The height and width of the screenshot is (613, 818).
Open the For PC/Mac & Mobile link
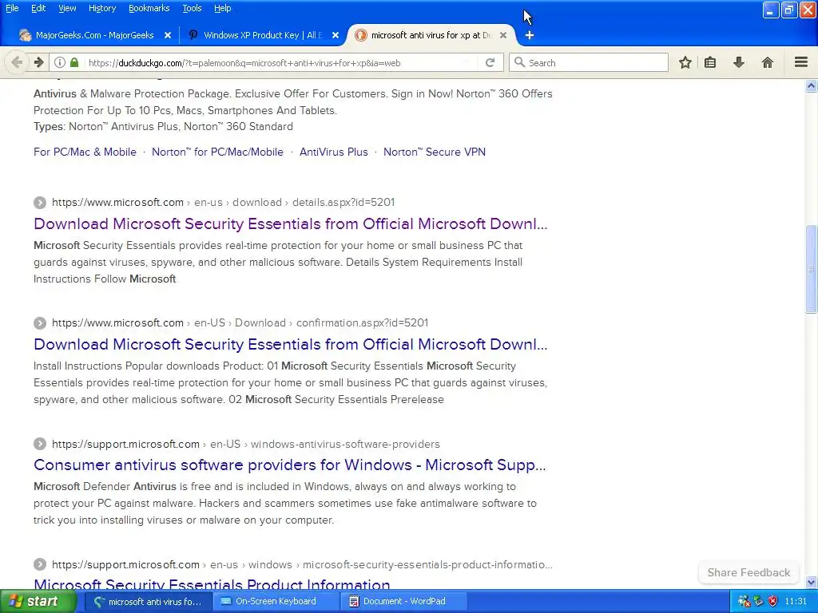[x=85, y=152]
